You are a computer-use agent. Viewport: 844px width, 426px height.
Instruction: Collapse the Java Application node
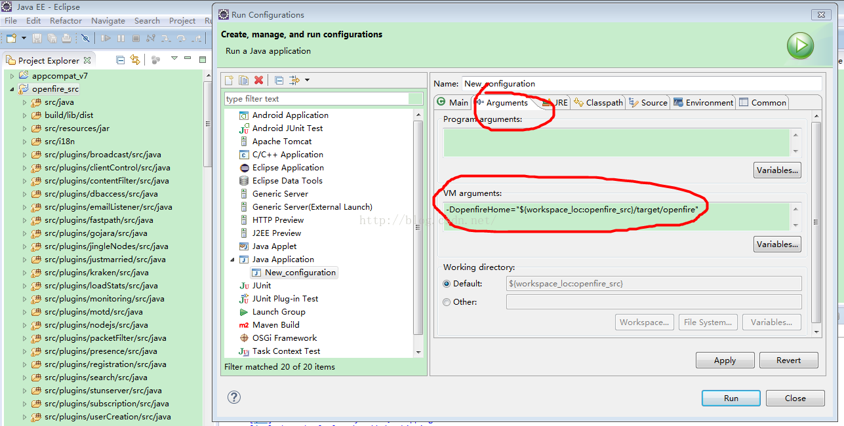click(231, 260)
